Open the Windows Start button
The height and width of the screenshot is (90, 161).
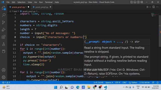coord(56,87)
